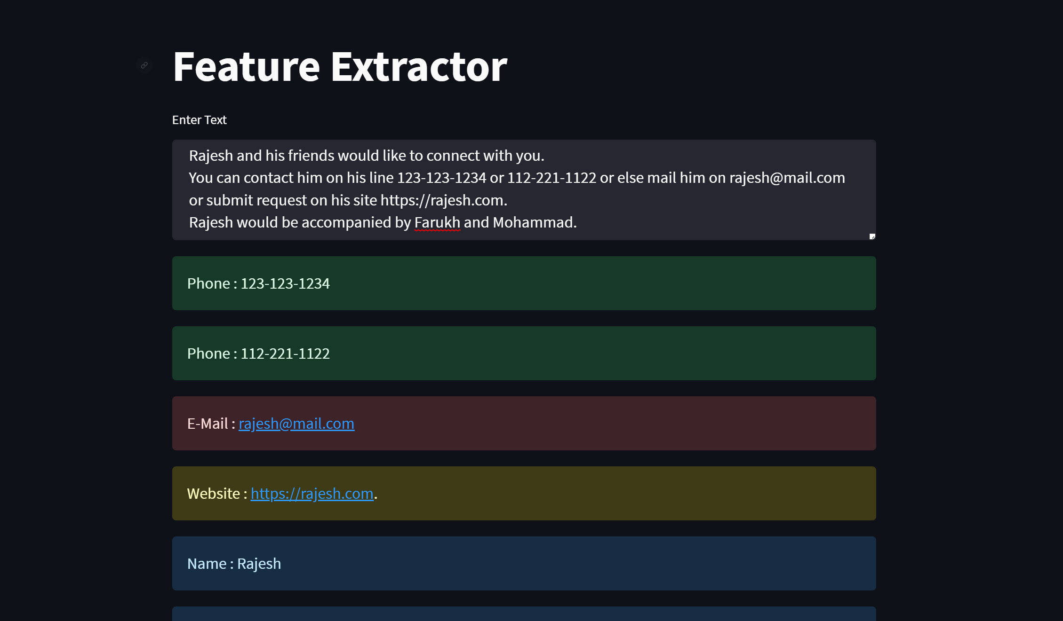The image size is (1063, 621).
Task: Open the https://rajesh.com website link
Action: (312, 494)
